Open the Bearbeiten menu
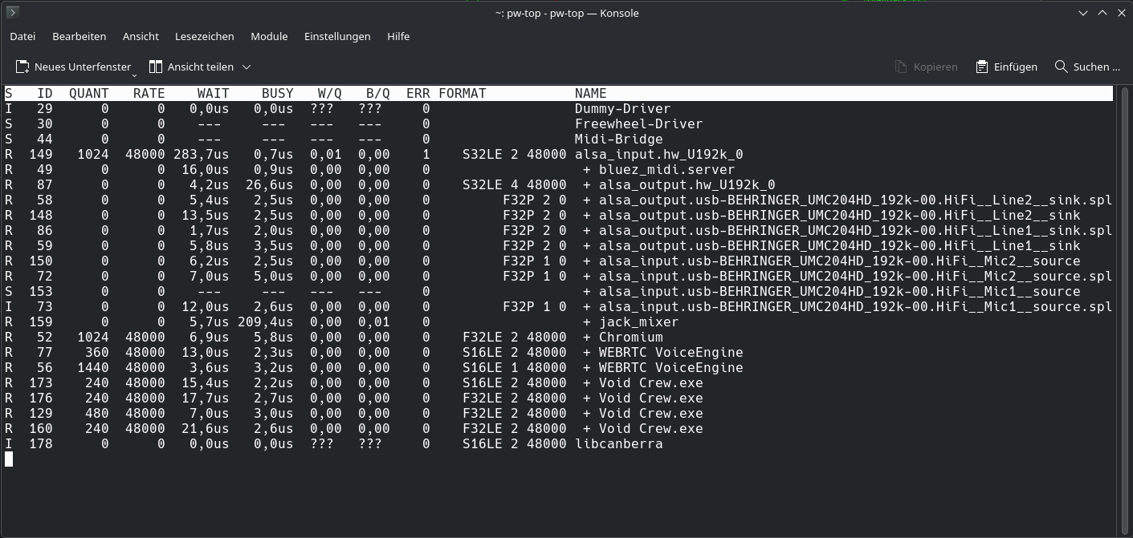The width and height of the screenshot is (1133, 538). tap(79, 36)
